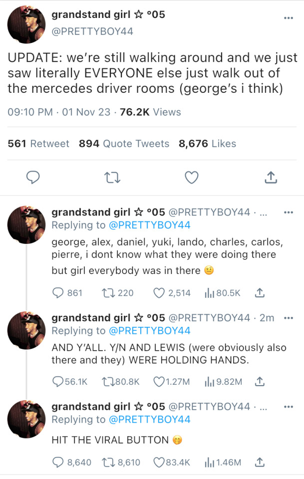This screenshot has height=479, width=304.
Task: Retweet the HIT THE VIRAL BUTTON reply
Action: tap(108, 462)
